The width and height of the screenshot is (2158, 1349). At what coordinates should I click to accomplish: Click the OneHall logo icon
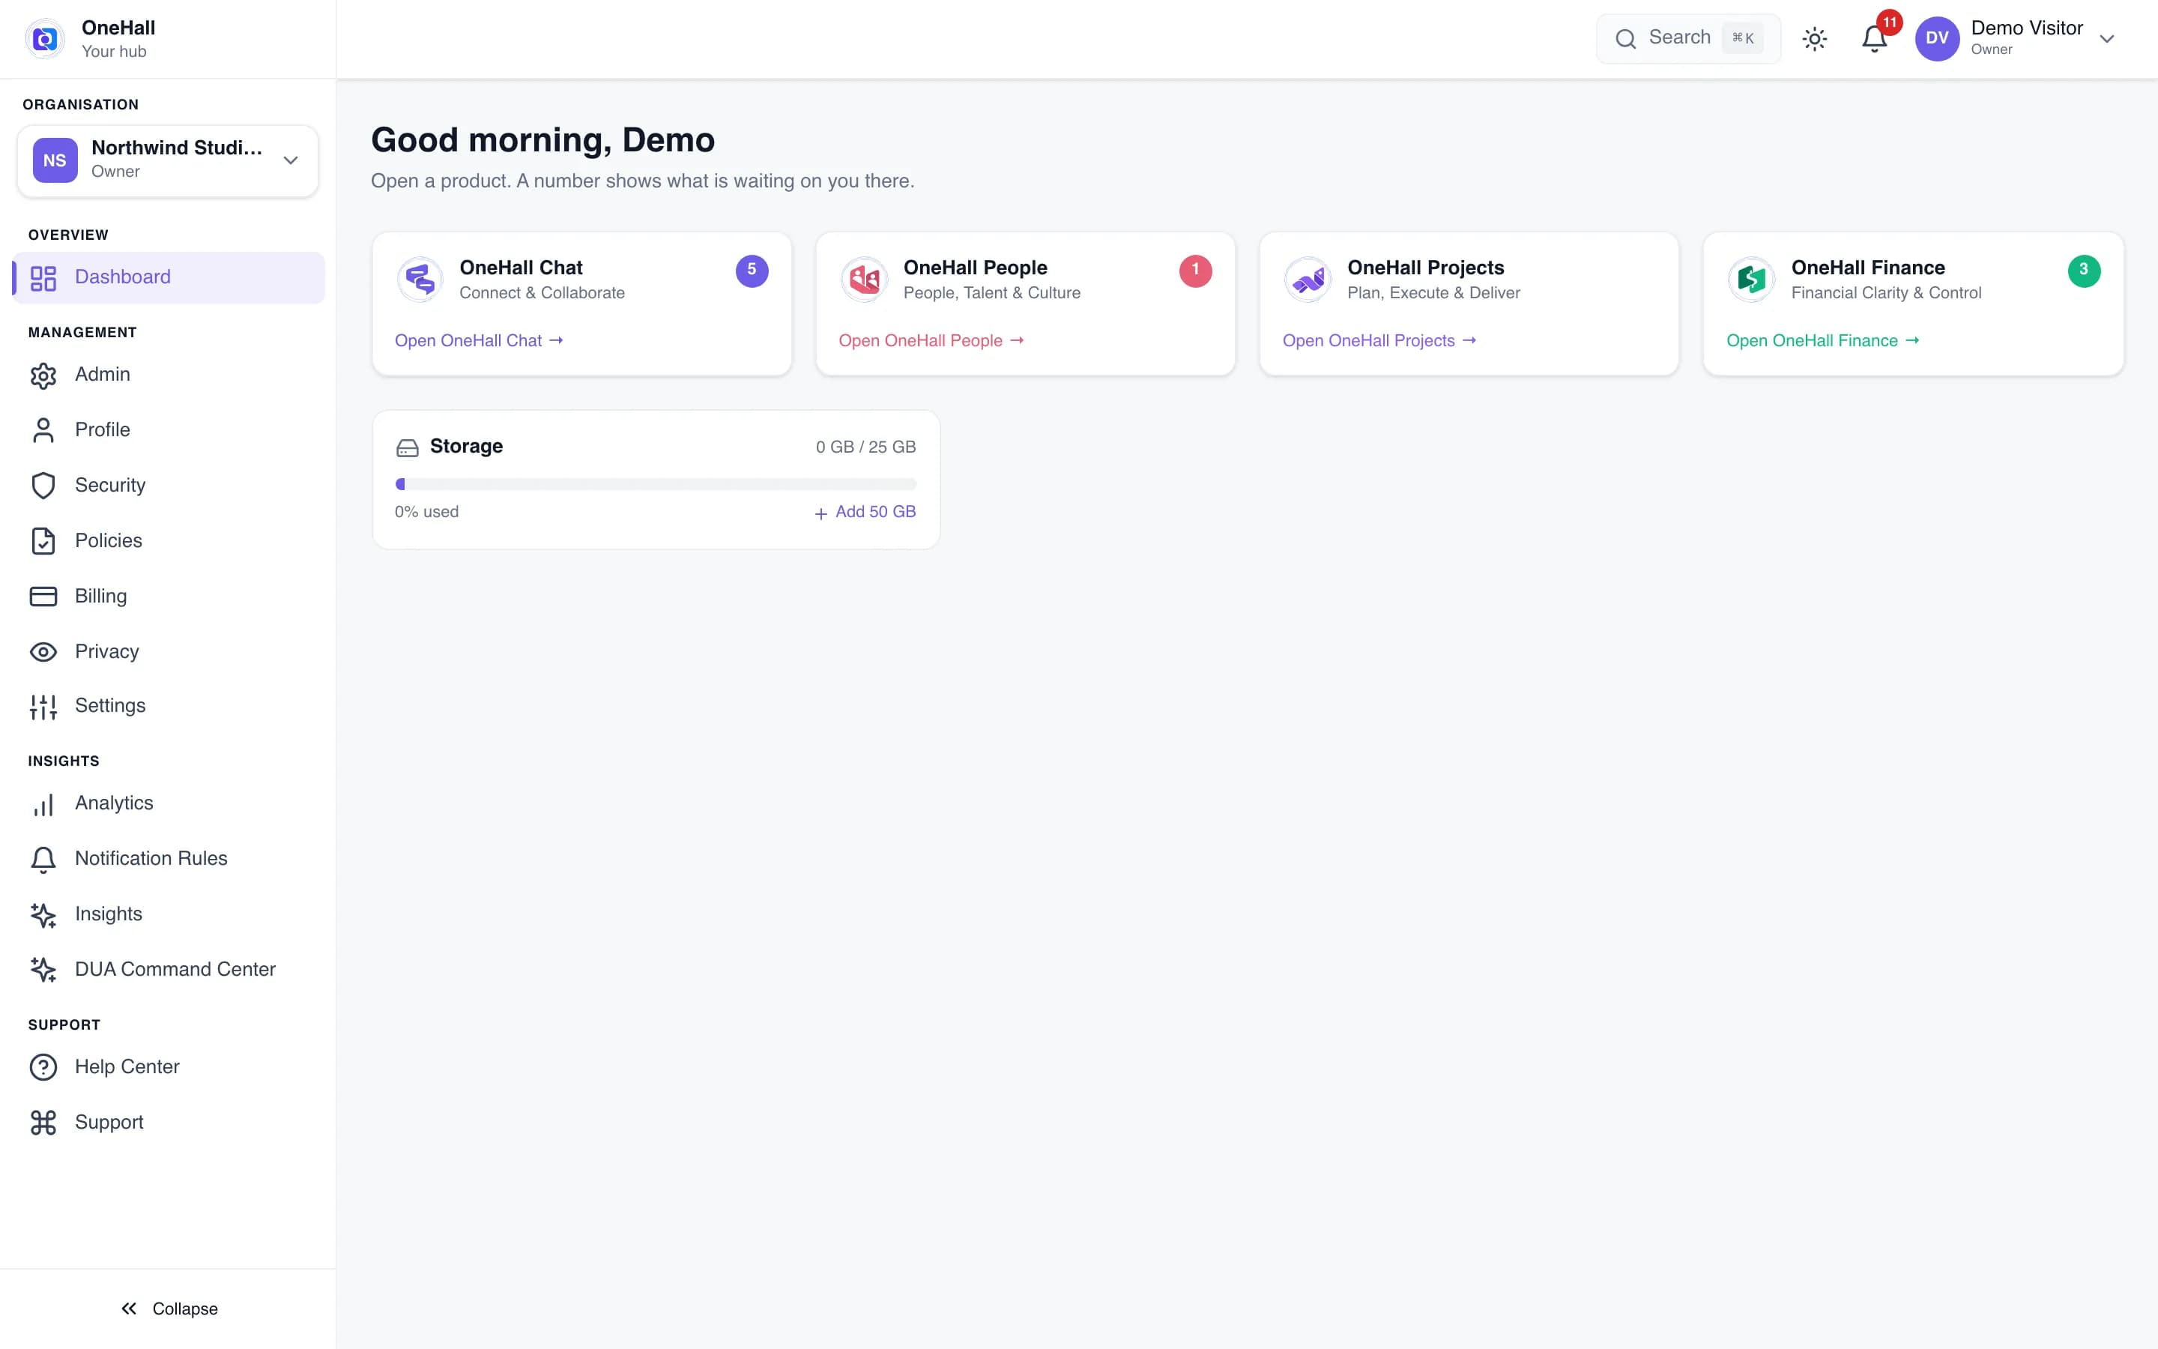click(x=45, y=38)
